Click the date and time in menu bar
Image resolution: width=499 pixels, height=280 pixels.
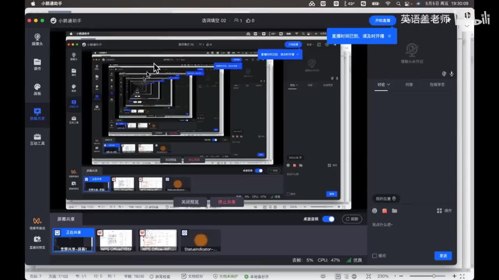tap(447, 3)
